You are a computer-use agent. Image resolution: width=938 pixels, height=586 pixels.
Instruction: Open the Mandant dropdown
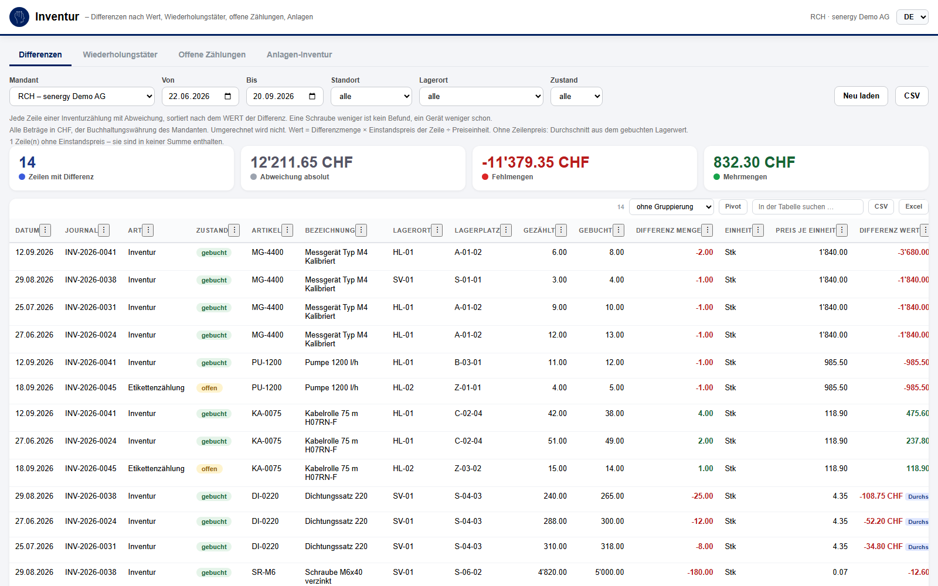(x=82, y=97)
